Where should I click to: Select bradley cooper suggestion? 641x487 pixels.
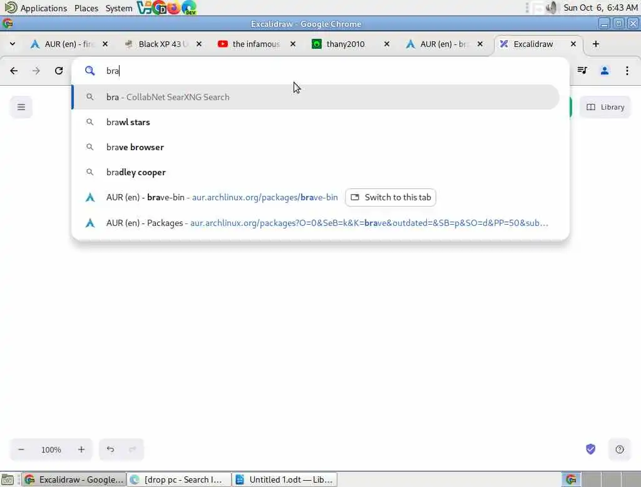[x=315, y=172]
